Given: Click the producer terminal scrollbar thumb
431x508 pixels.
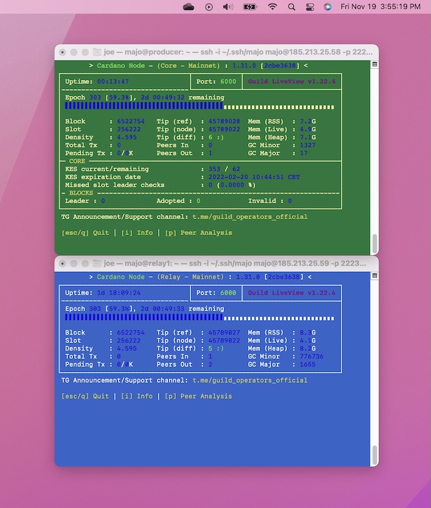Looking at the screenshot, I should pyautogui.click(x=375, y=243).
